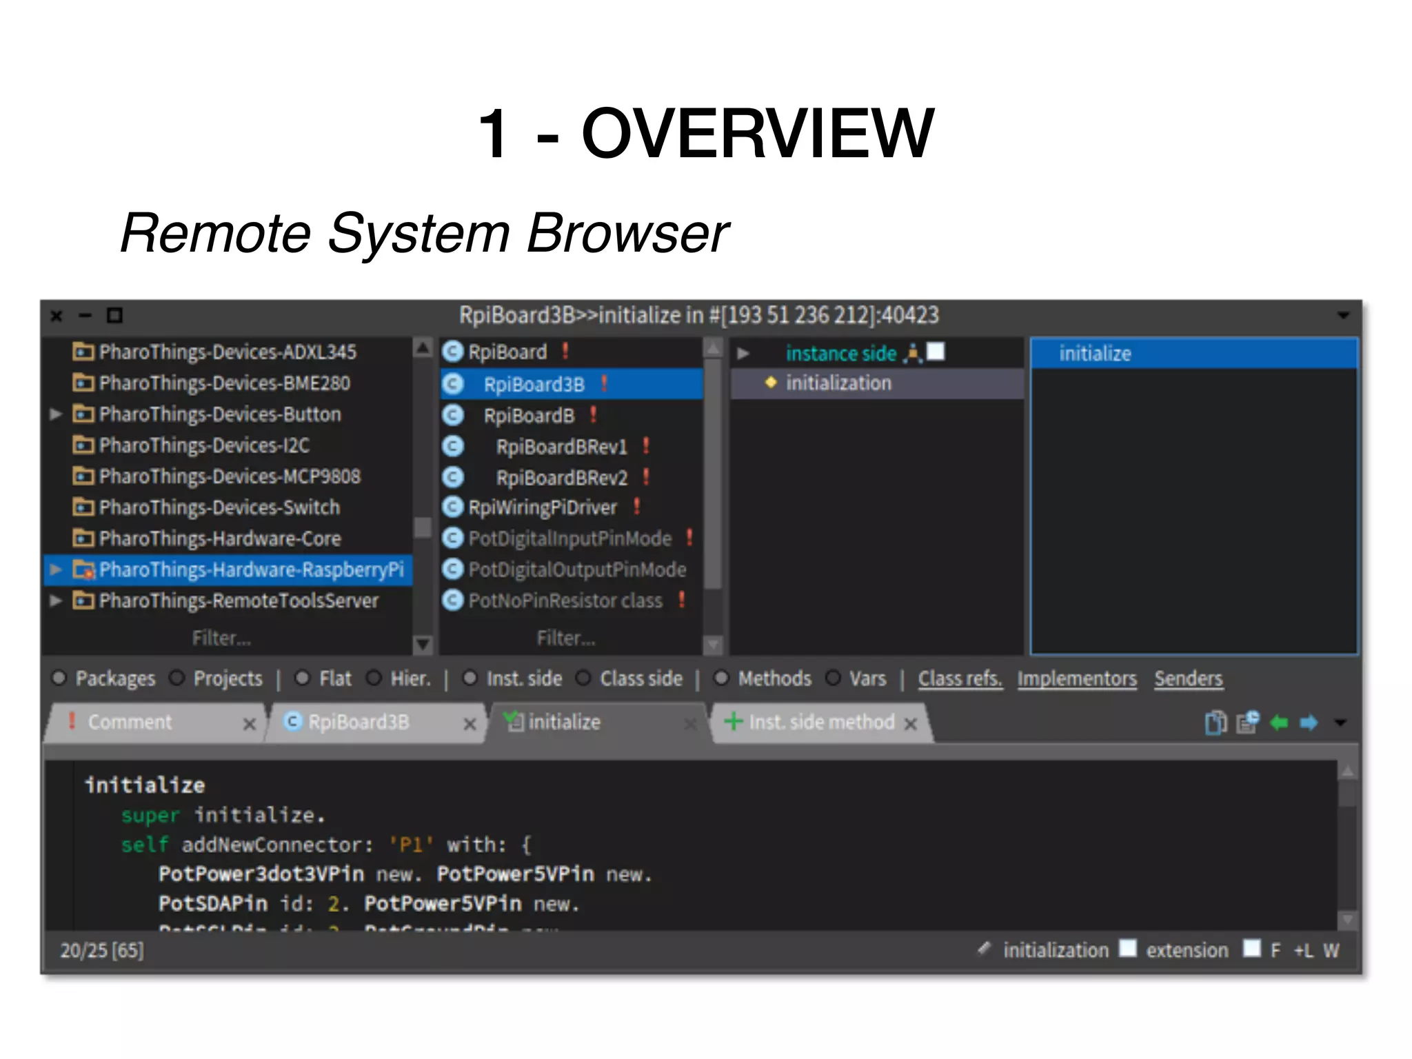Viewport: 1412px width, 1059px height.
Task: Click the W button in status bar
Action: pos(1331,951)
